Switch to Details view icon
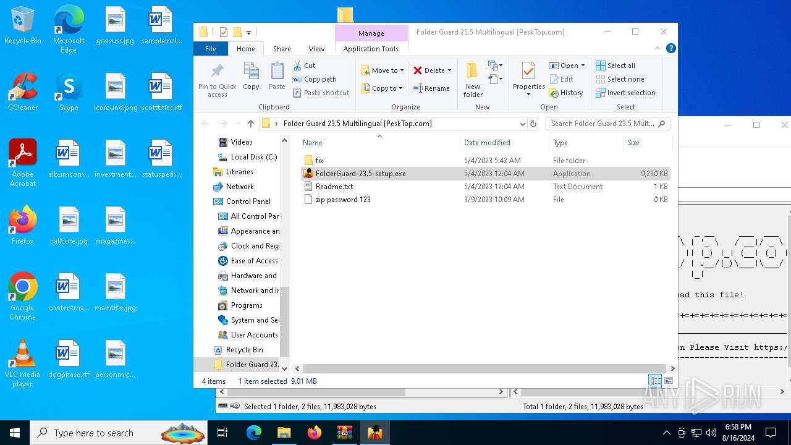This screenshot has width=791, height=445. 655,381
